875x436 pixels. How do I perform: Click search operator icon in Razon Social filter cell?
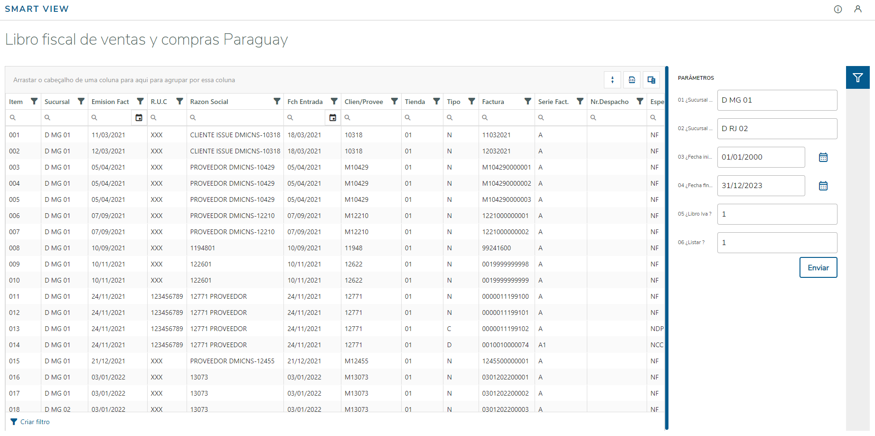[193, 117]
